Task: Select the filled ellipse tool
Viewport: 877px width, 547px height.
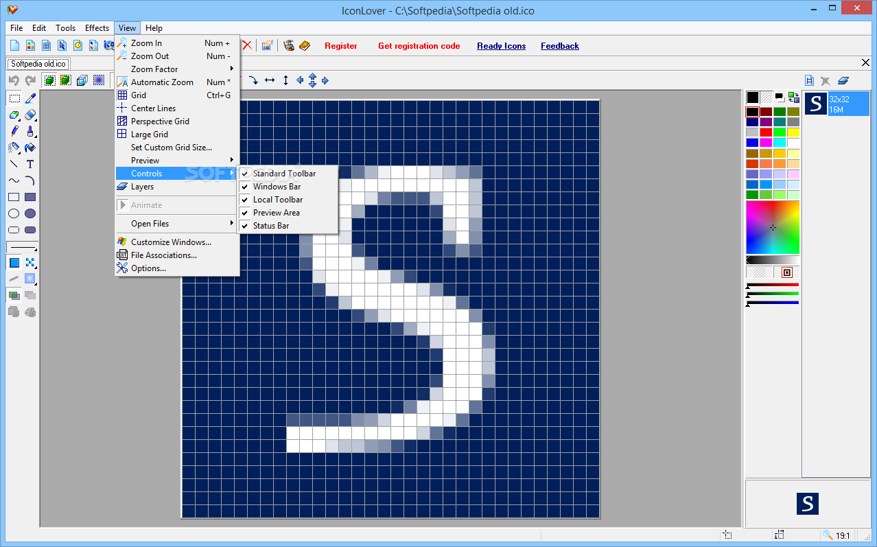Action: tap(30, 213)
